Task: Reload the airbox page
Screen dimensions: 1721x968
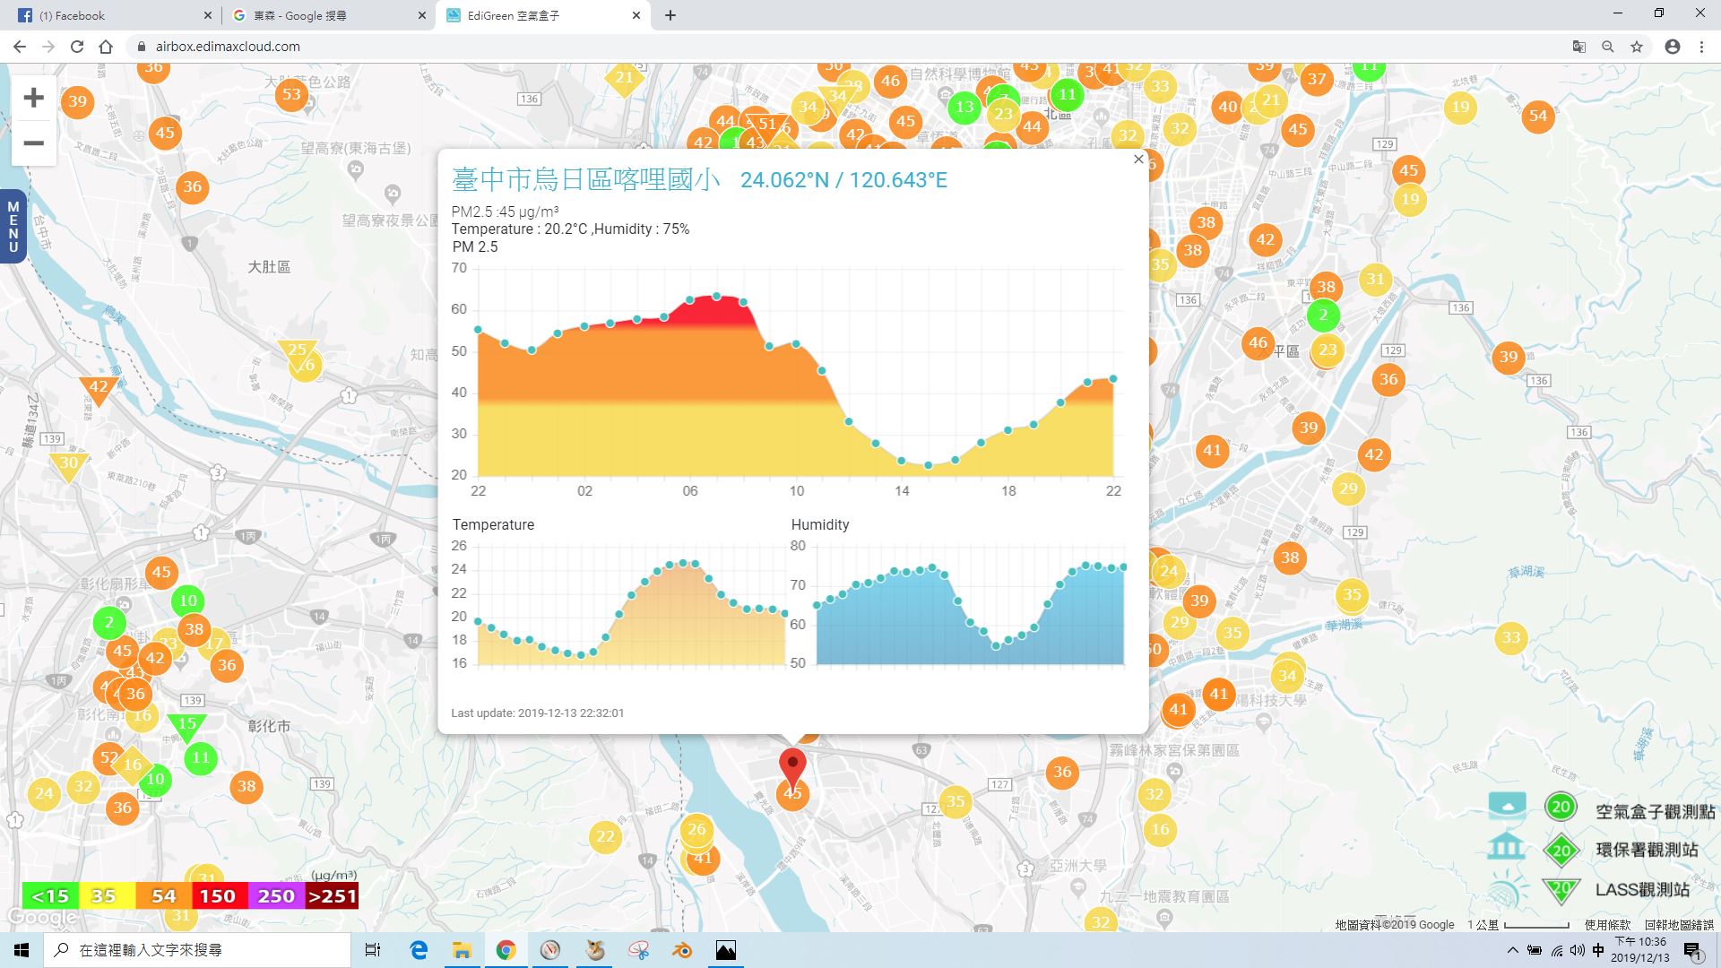Action: 77,47
